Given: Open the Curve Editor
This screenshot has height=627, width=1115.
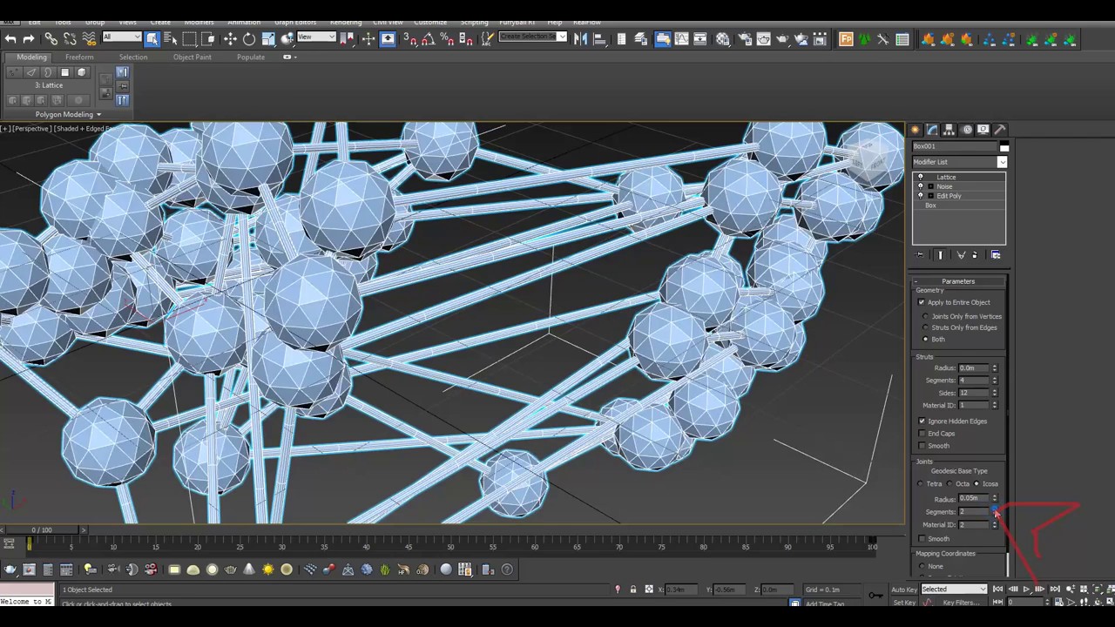Looking at the screenshot, I should 682,39.
